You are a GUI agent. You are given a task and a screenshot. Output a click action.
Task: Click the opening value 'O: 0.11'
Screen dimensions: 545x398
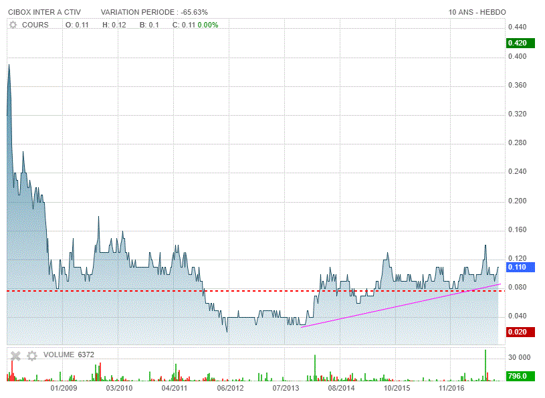(x=77, y=25)
